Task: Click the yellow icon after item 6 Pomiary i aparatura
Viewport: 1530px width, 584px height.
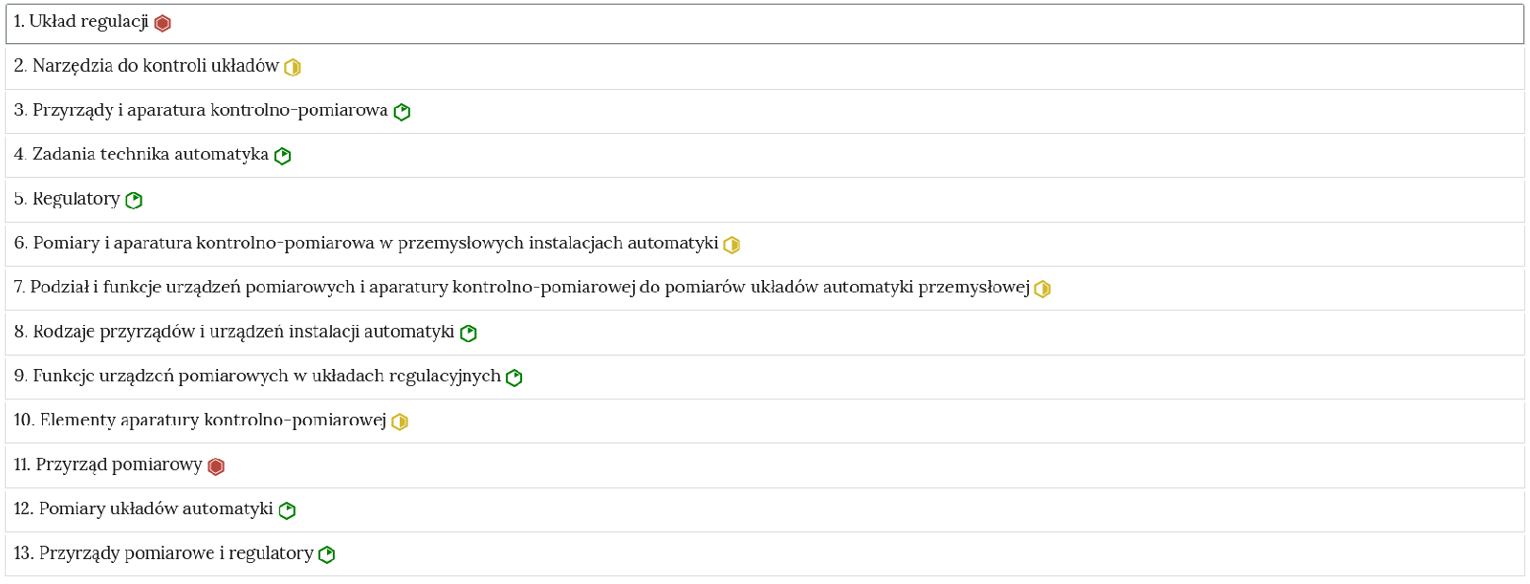Action: (732, 245)
